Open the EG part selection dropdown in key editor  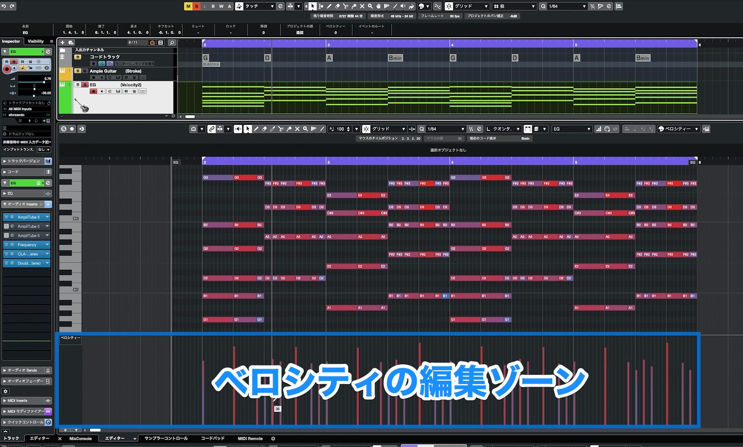(x=572, y=129)
